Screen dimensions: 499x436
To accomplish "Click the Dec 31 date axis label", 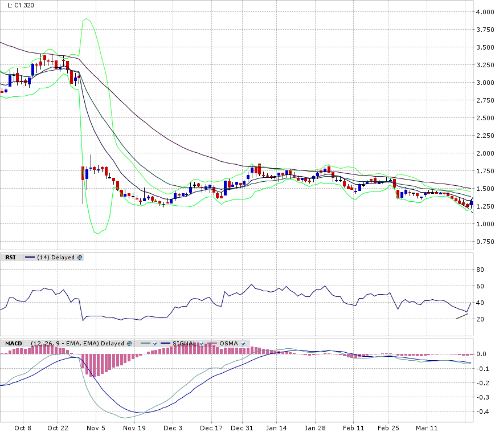I will (243, 427).
